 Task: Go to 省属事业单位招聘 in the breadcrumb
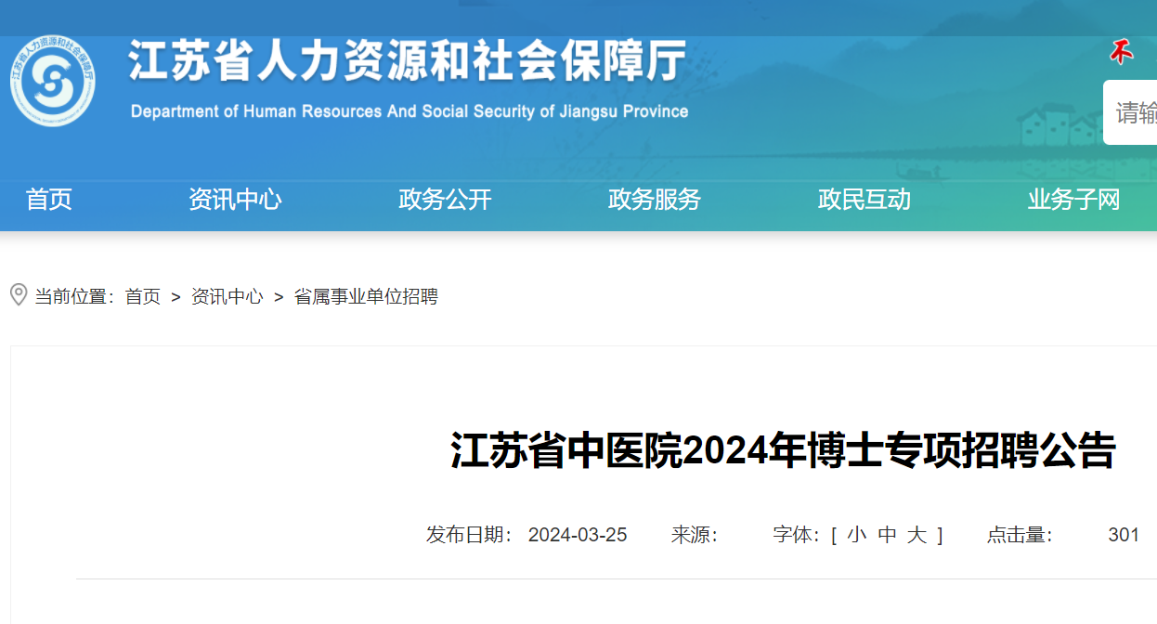coord(366,297)
